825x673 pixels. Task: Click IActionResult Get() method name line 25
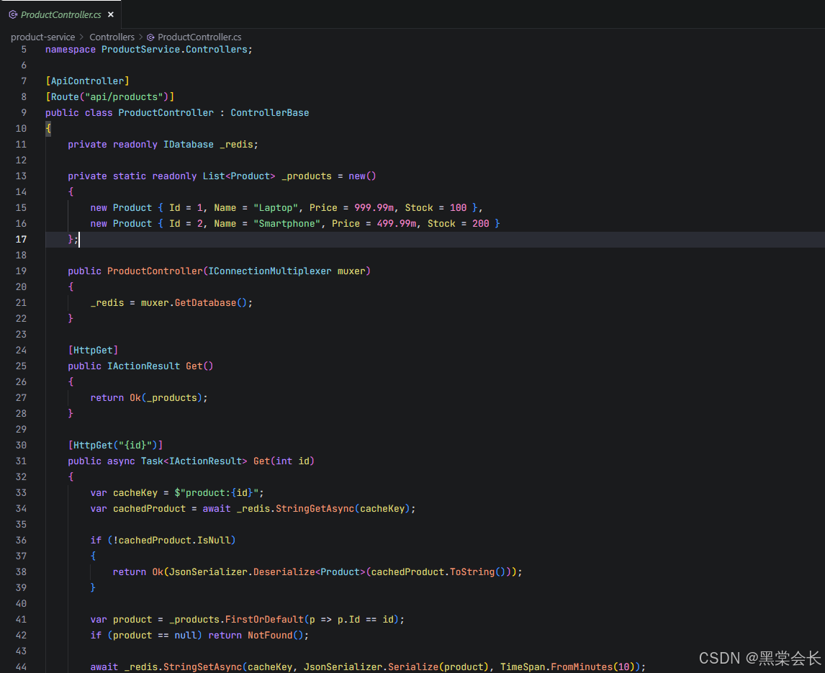coord(194,366)
